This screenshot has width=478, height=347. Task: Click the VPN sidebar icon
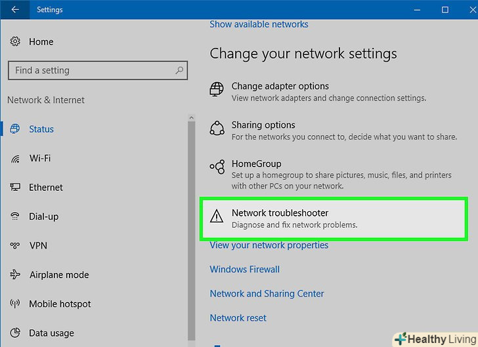tap(16, 246)
